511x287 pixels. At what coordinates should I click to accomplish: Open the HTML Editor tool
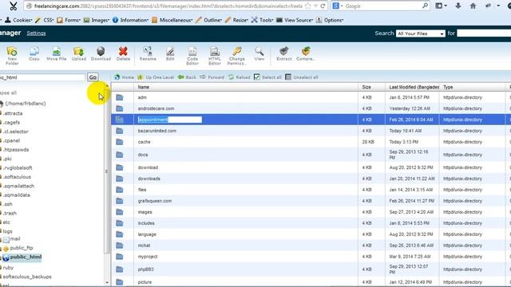215,56
